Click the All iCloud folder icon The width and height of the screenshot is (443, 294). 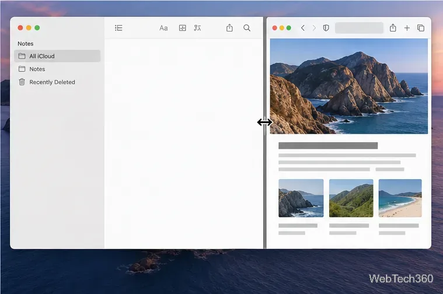click(x=22, y=56)
